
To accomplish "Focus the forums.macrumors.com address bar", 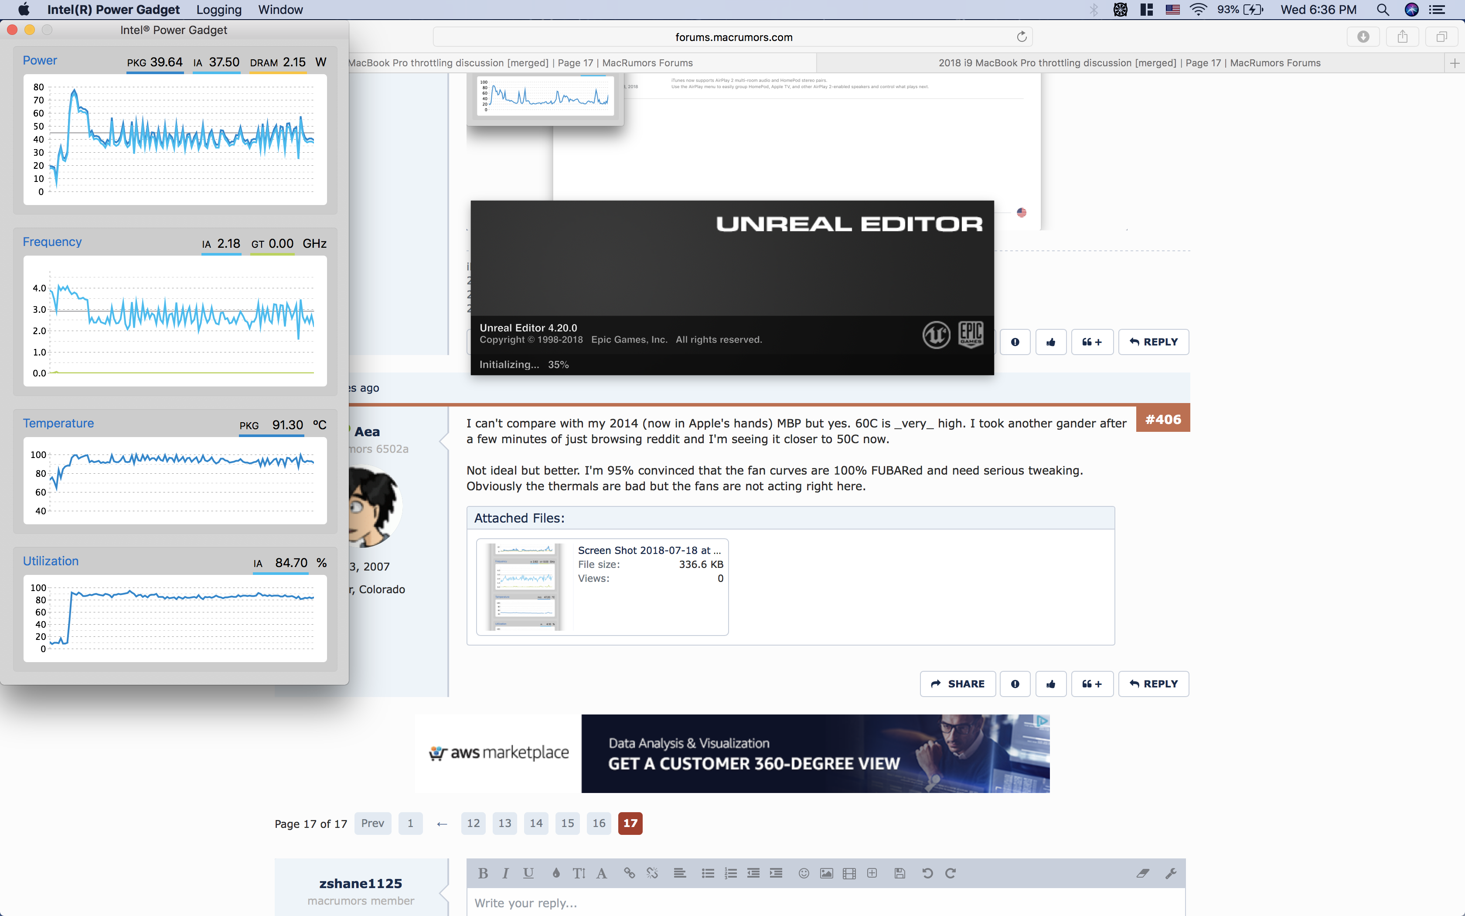I will [733, 37].
